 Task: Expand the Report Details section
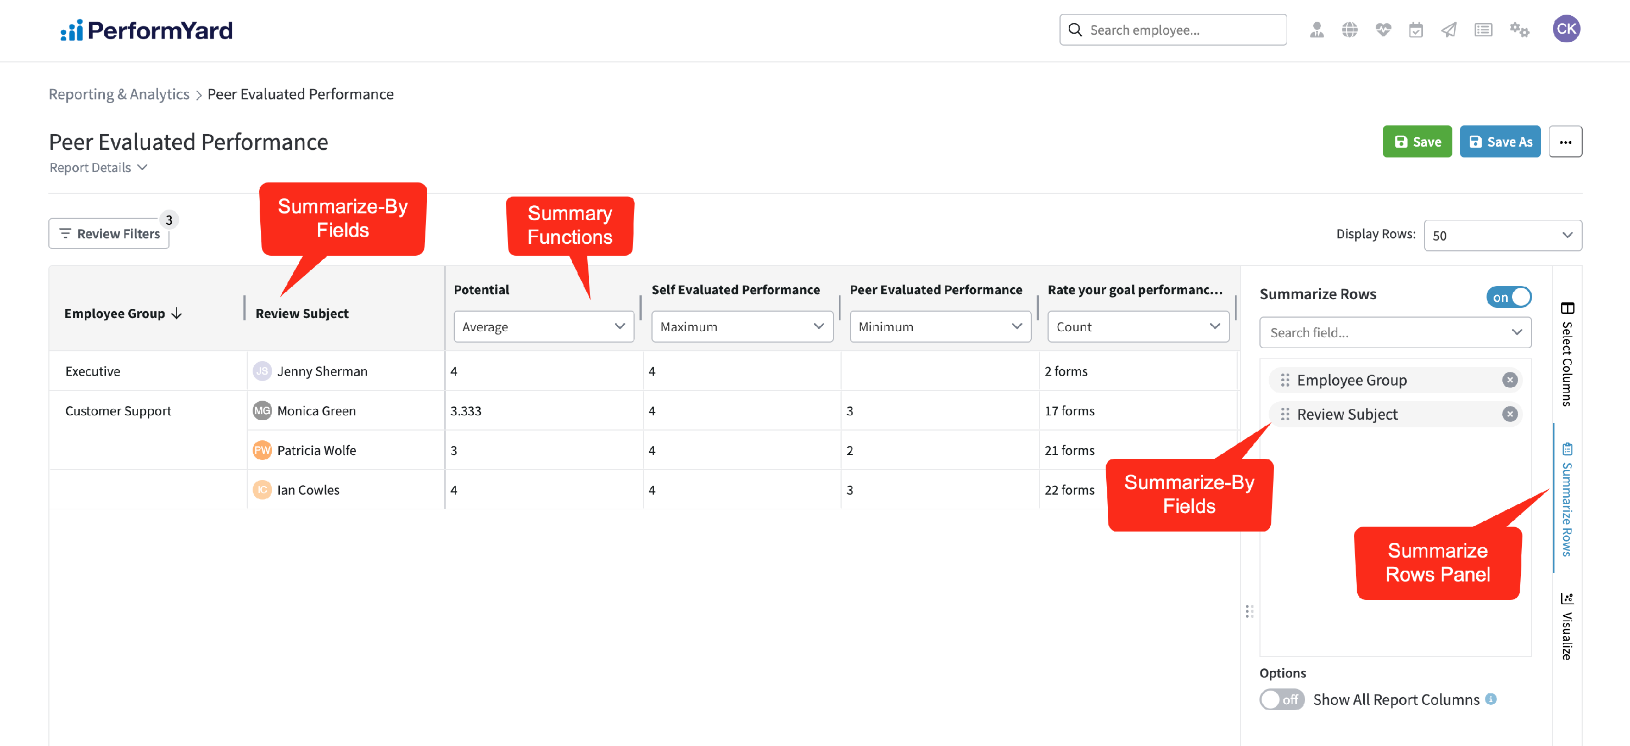point(98,168)
